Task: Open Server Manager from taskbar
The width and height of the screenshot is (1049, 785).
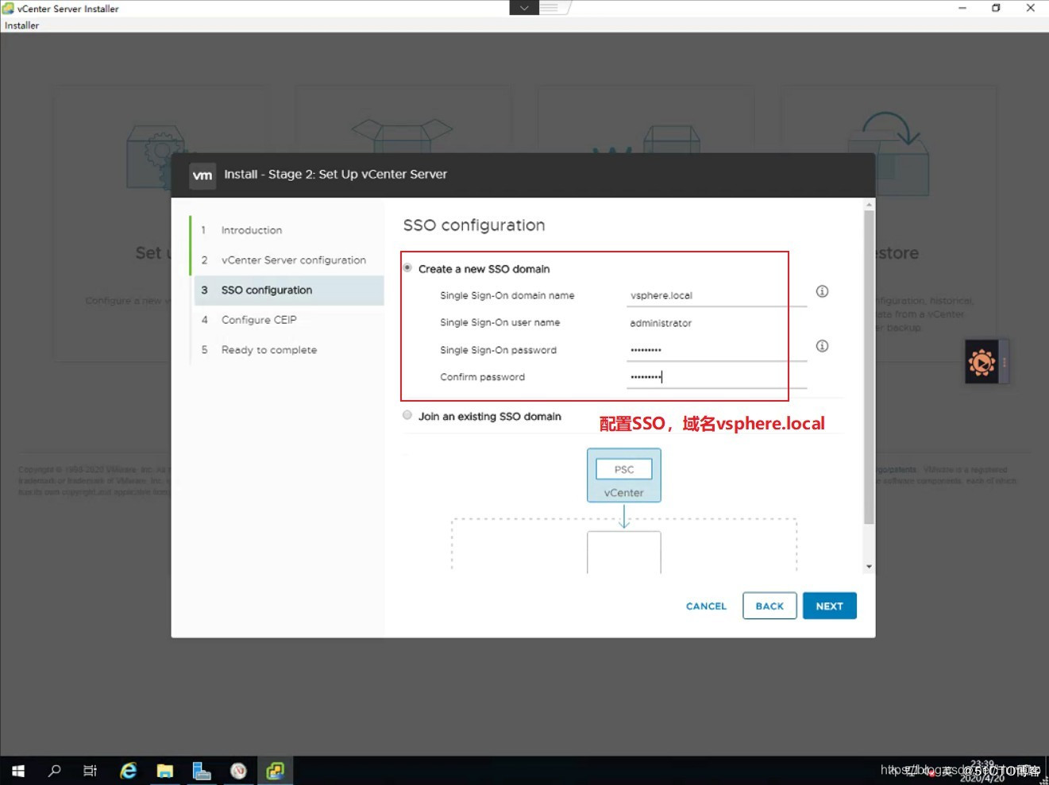Action: 202,771
